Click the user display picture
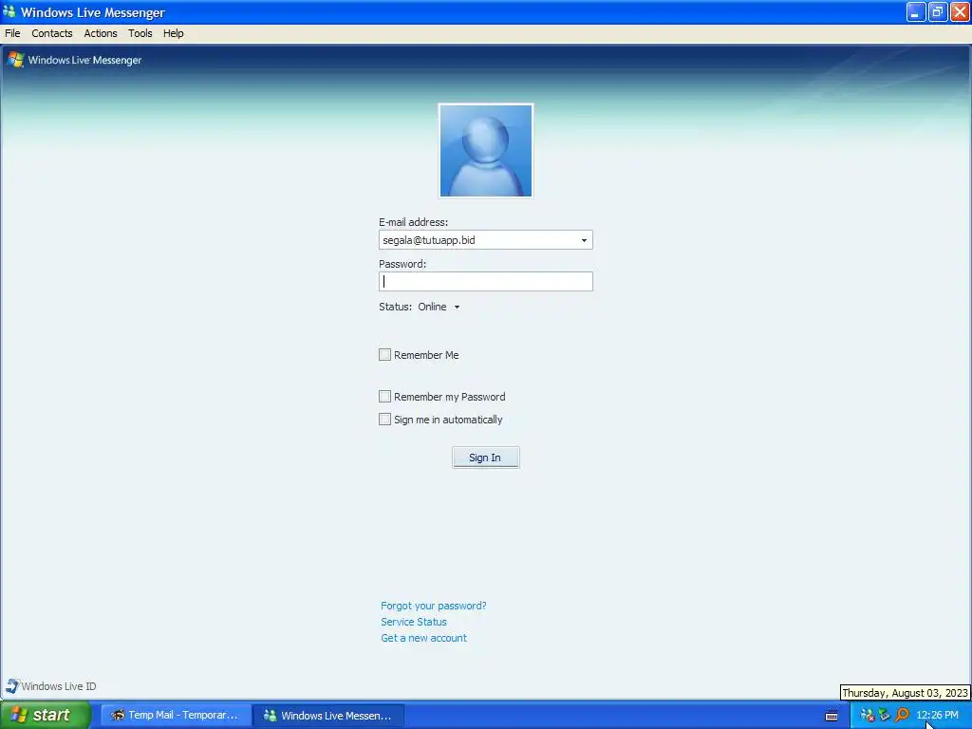This screenshot has height=729, width=972. 485,151
